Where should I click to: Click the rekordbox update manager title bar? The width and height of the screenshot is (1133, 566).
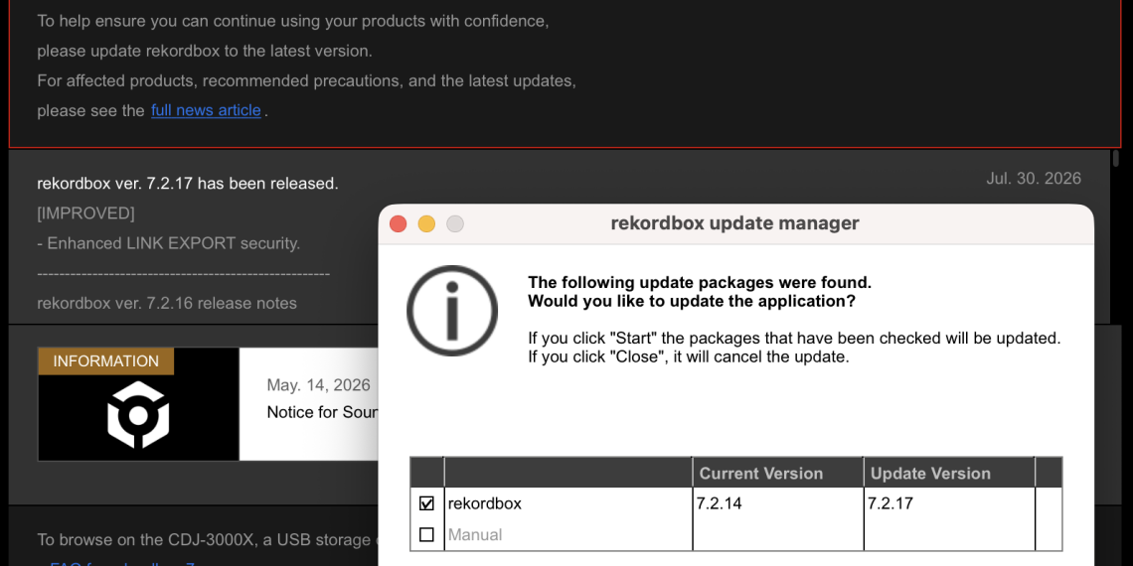click(x=734, y=223)
